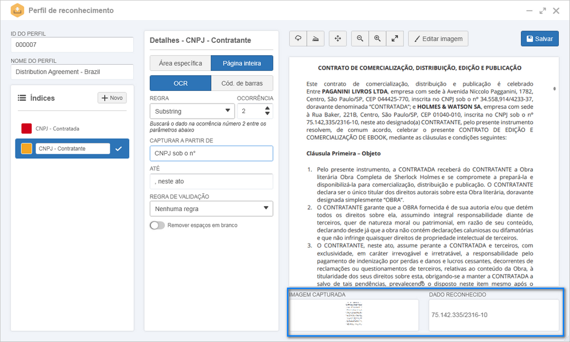Select the move/pan tool icon

pos(338,38)
